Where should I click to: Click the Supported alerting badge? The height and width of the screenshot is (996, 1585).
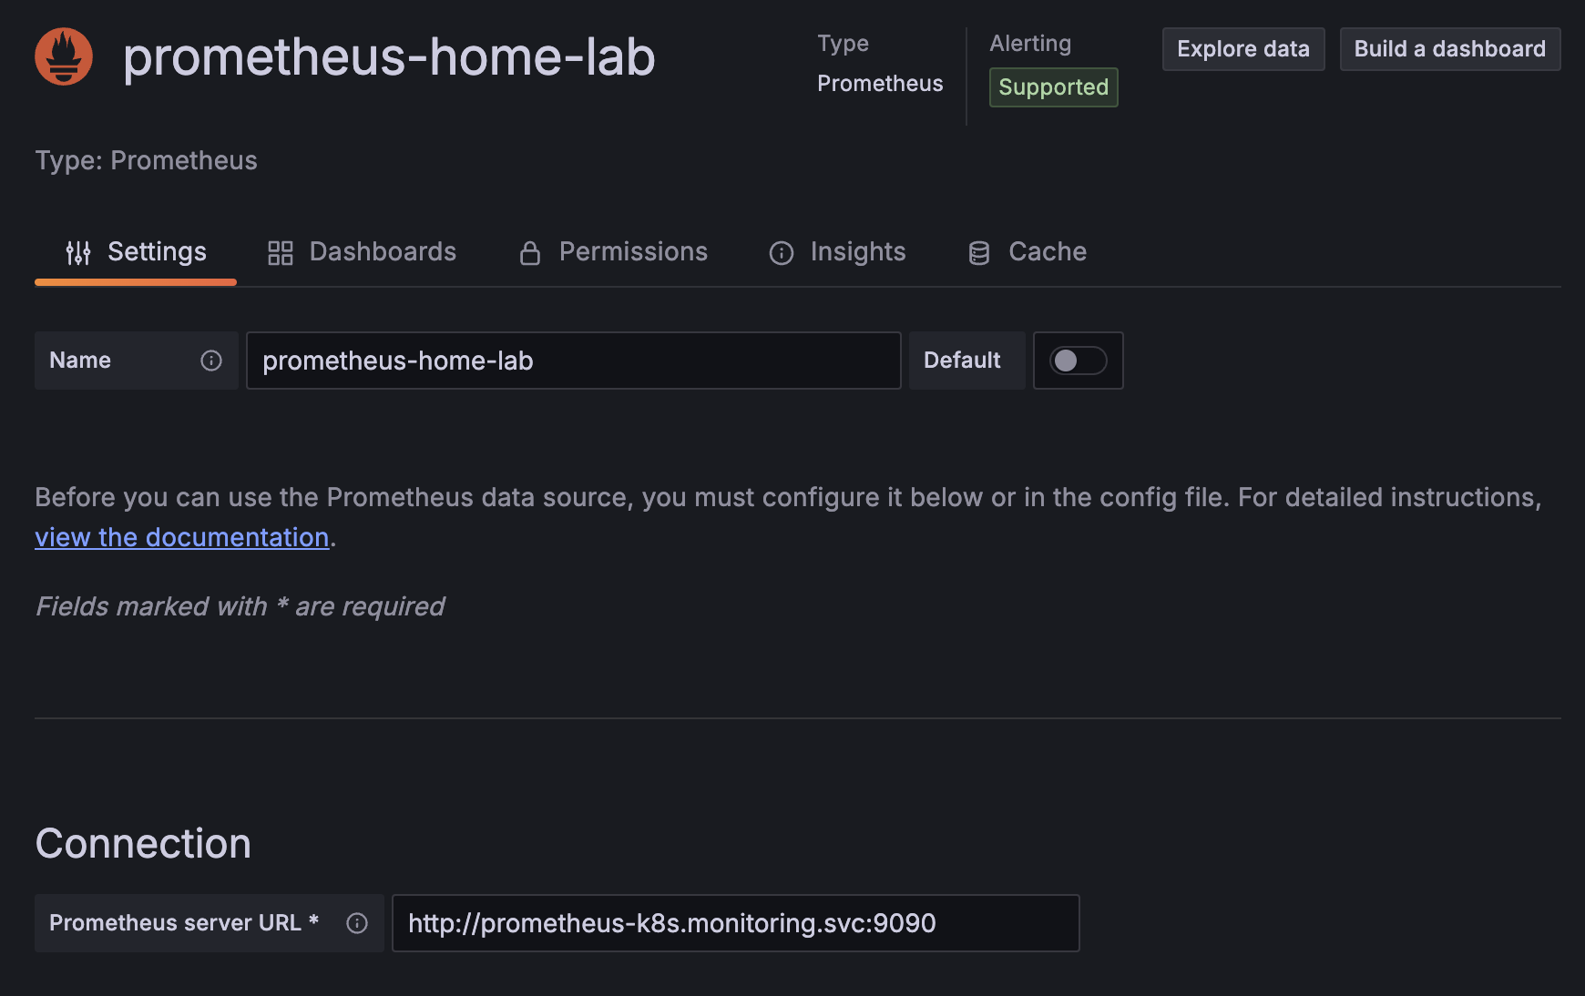[1053, 87]
